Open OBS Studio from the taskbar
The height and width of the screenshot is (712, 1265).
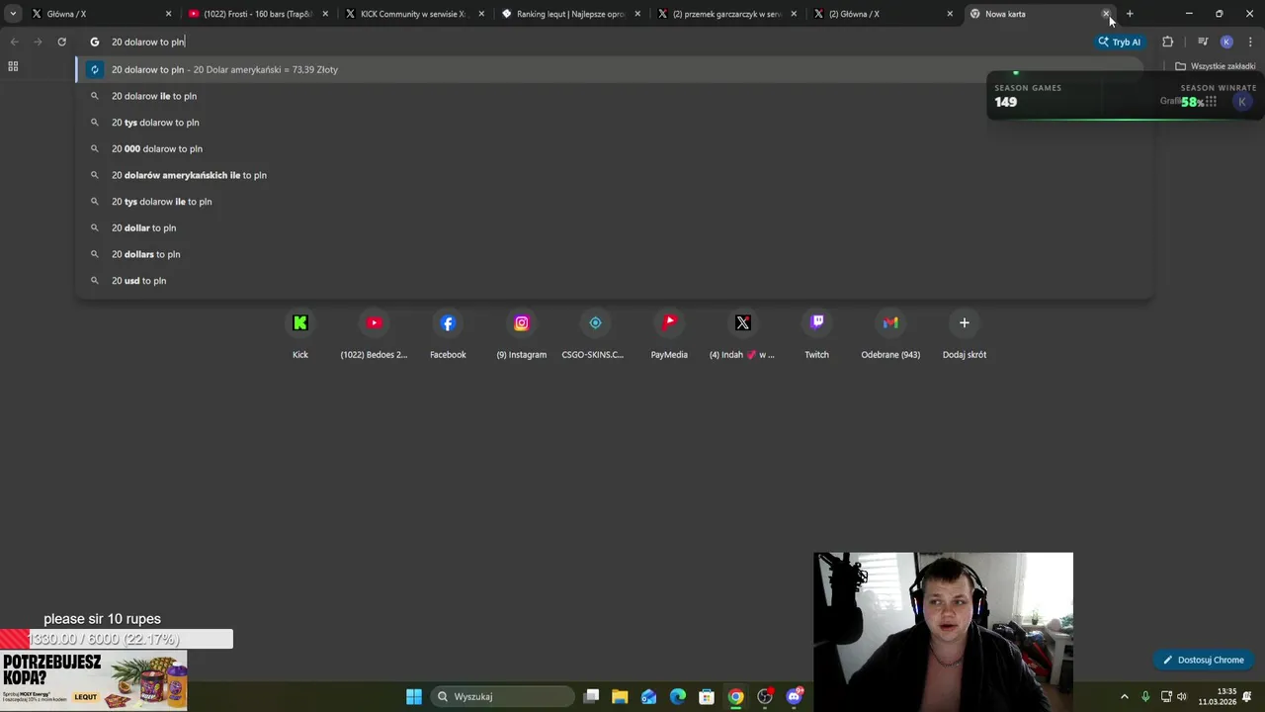pos(765,696)
